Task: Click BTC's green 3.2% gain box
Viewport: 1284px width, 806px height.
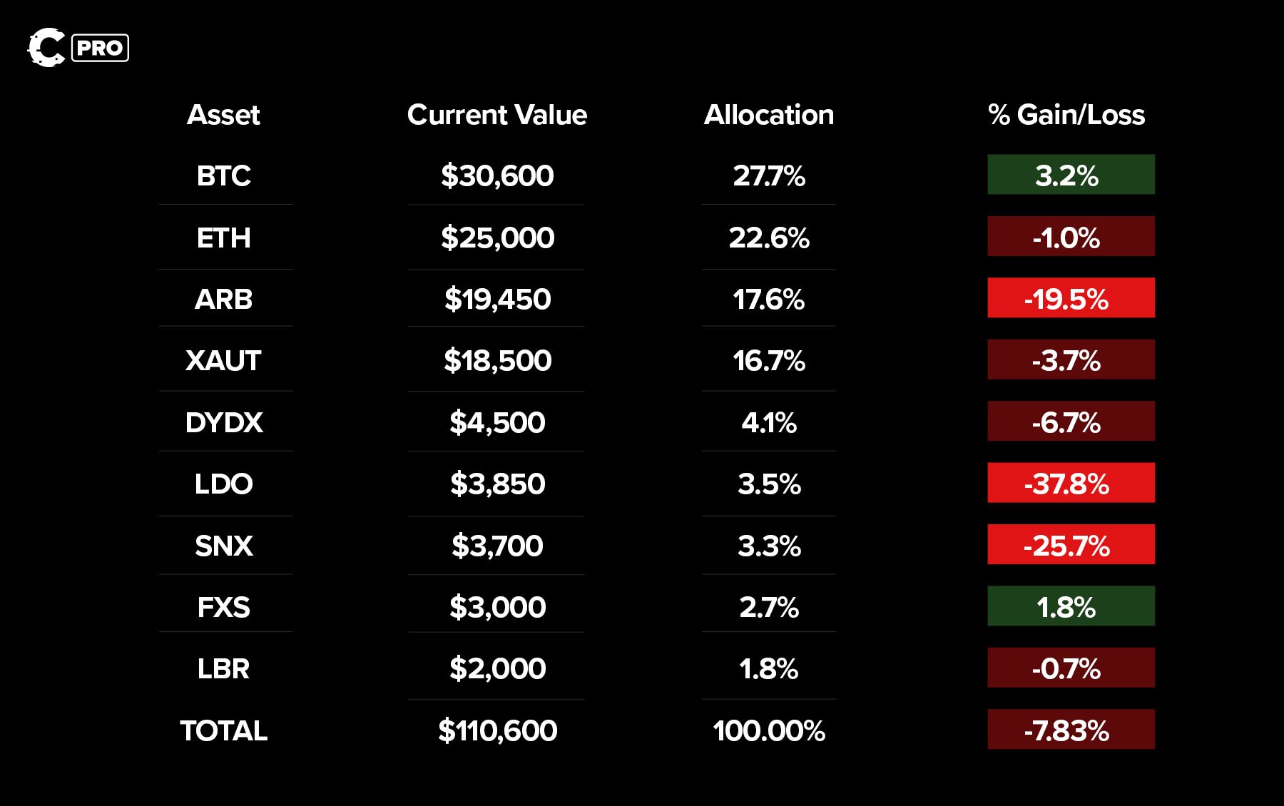Action: click(1071, 175)
